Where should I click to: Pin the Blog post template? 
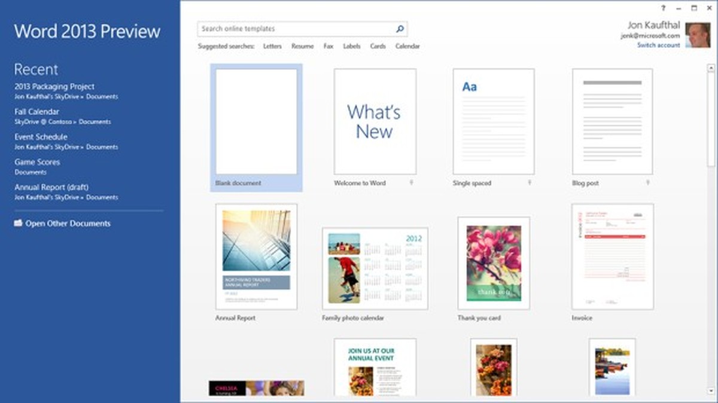pyautogui.click(x=647, y=184)
